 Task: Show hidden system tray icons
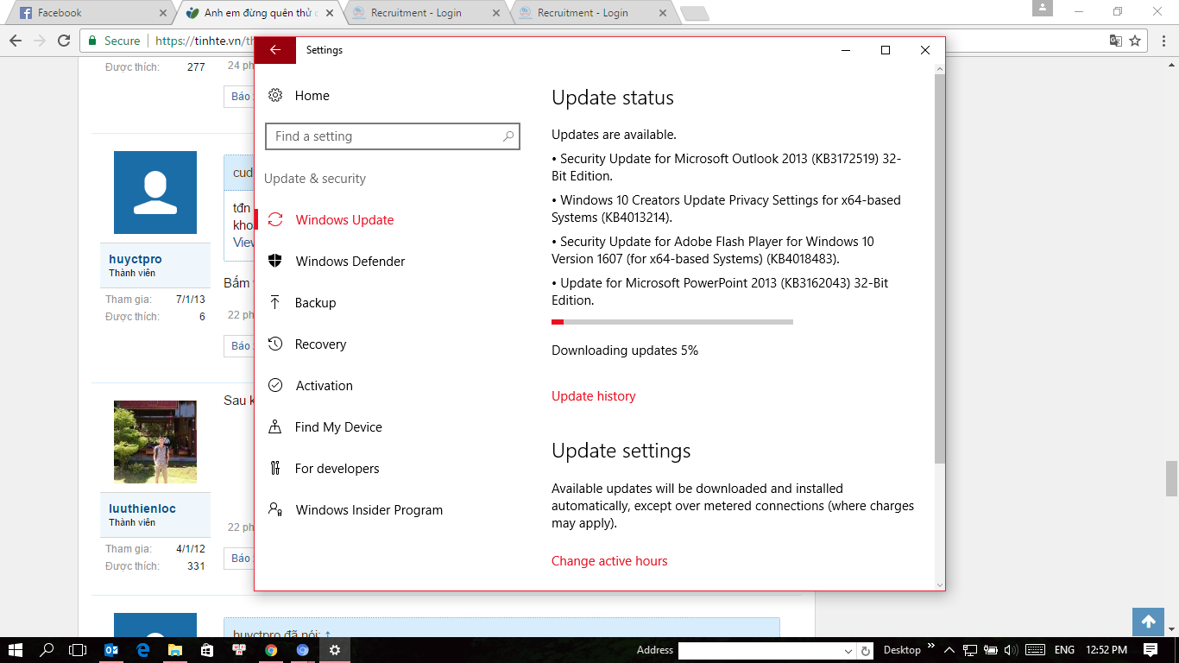coord(949,650)
